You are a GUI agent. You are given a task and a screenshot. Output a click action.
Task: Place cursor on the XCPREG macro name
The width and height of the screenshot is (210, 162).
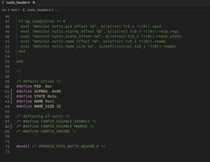tap(41, 91)
